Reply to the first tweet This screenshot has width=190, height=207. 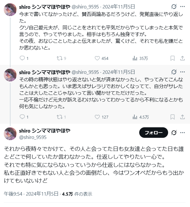pyautogui.click(x=22, y=58)
